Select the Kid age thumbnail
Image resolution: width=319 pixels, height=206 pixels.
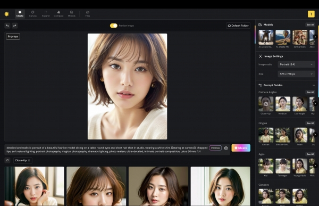click(x=266, y=166)
